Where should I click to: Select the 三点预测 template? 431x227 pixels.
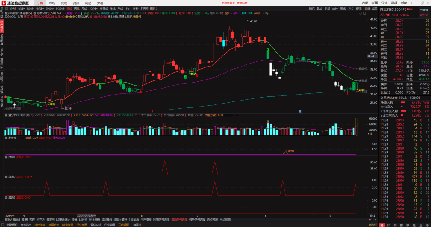pos(225,220)
